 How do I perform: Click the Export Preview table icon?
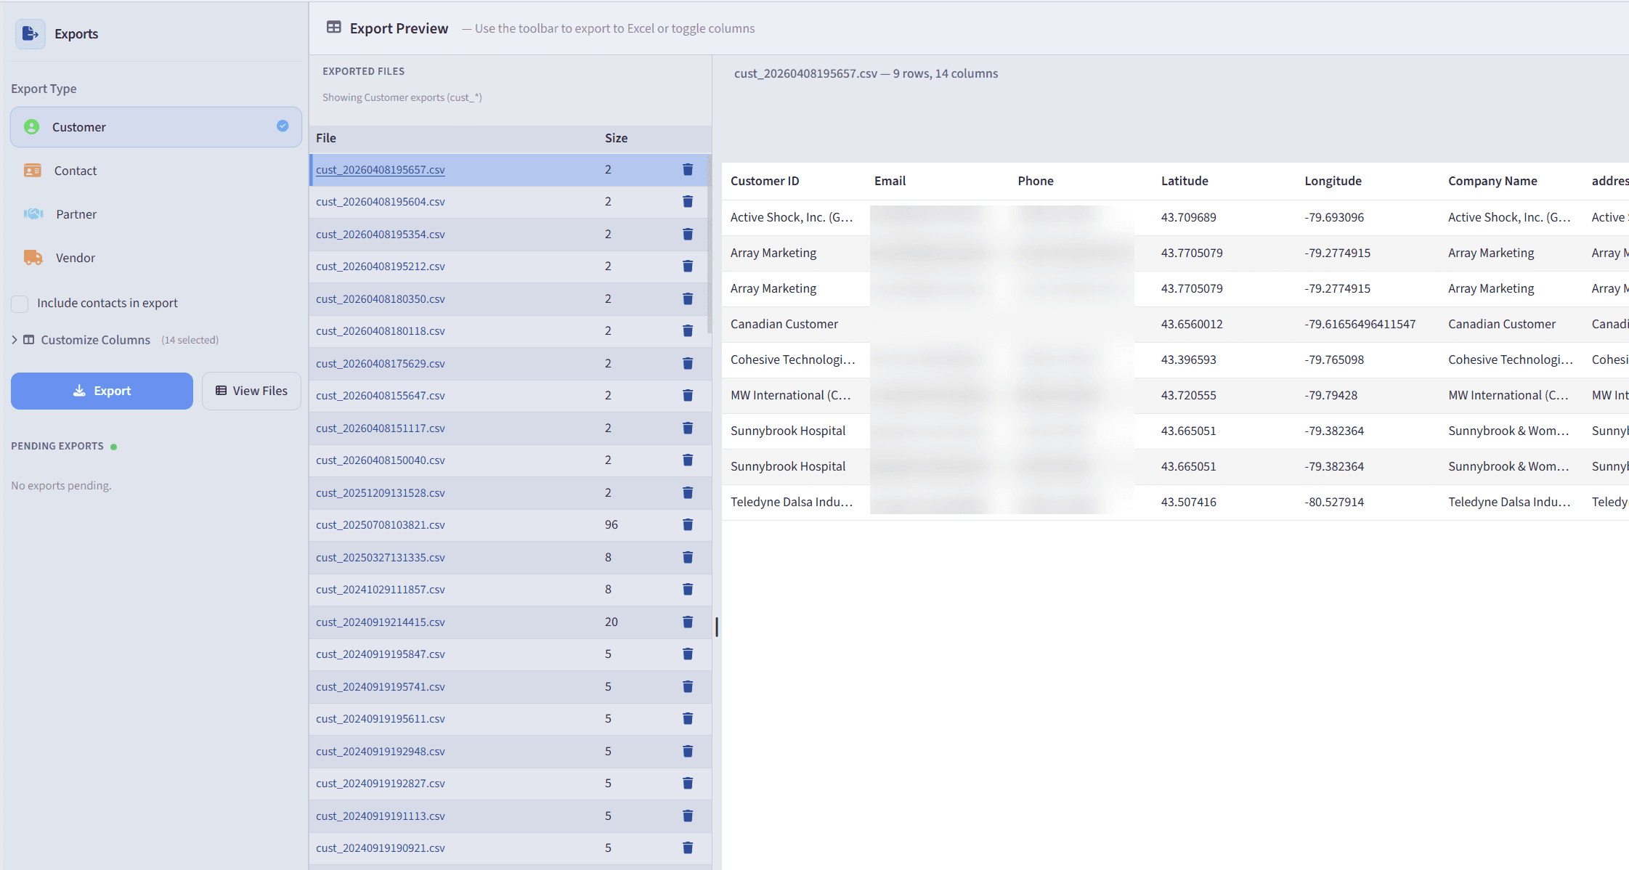pos(334,28)
